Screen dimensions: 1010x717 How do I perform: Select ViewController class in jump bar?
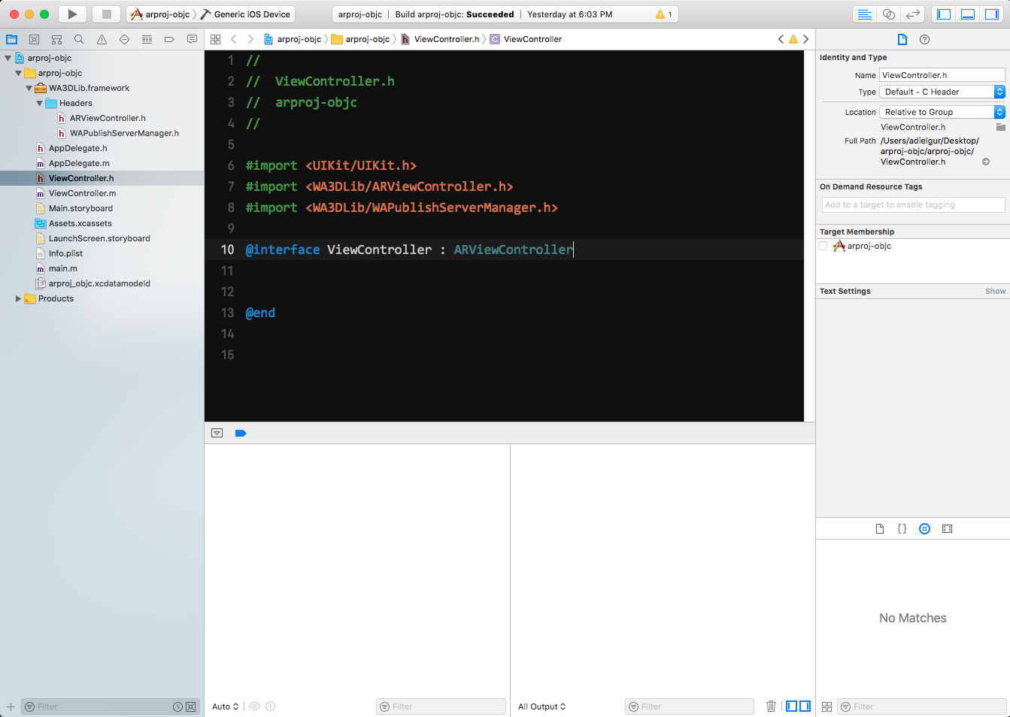[526, 39]
